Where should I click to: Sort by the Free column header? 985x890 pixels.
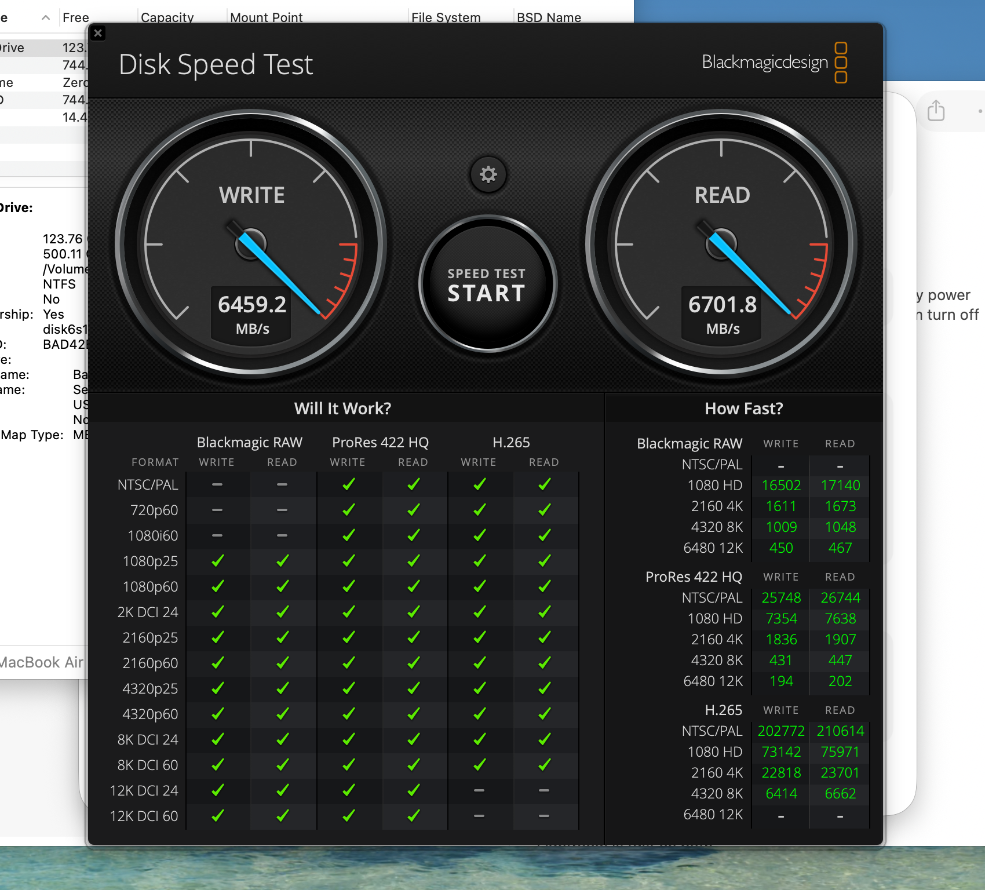76,17
